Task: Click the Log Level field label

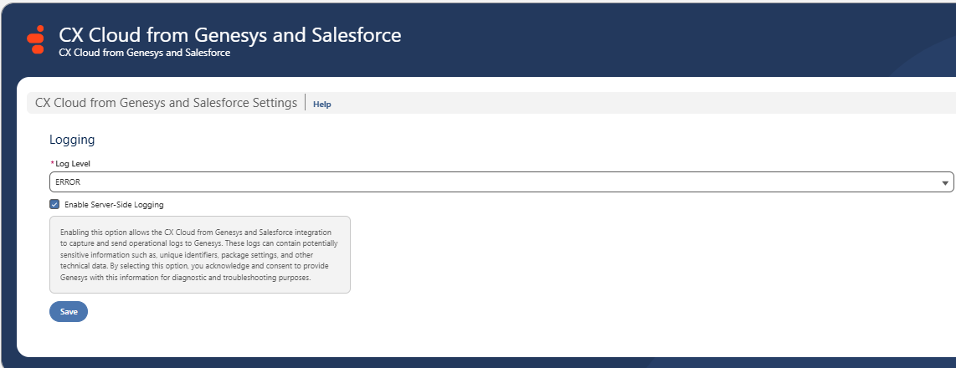Action: (73, 164)
